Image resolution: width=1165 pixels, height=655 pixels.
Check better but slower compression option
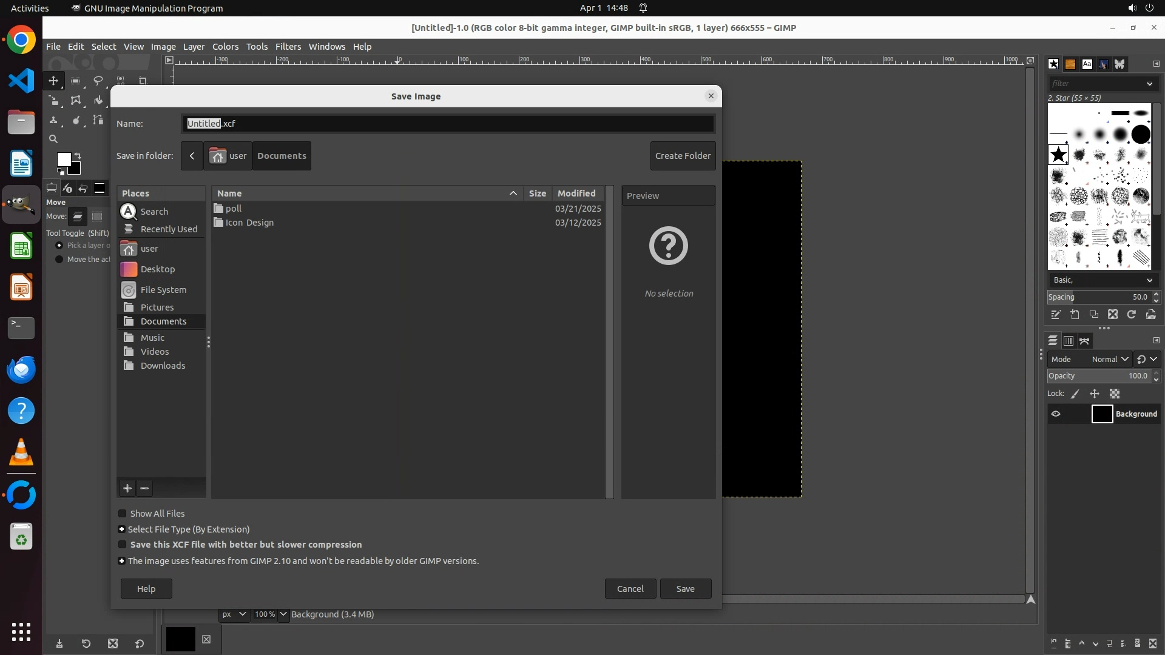pyautogui.click(x=123, y=545)
